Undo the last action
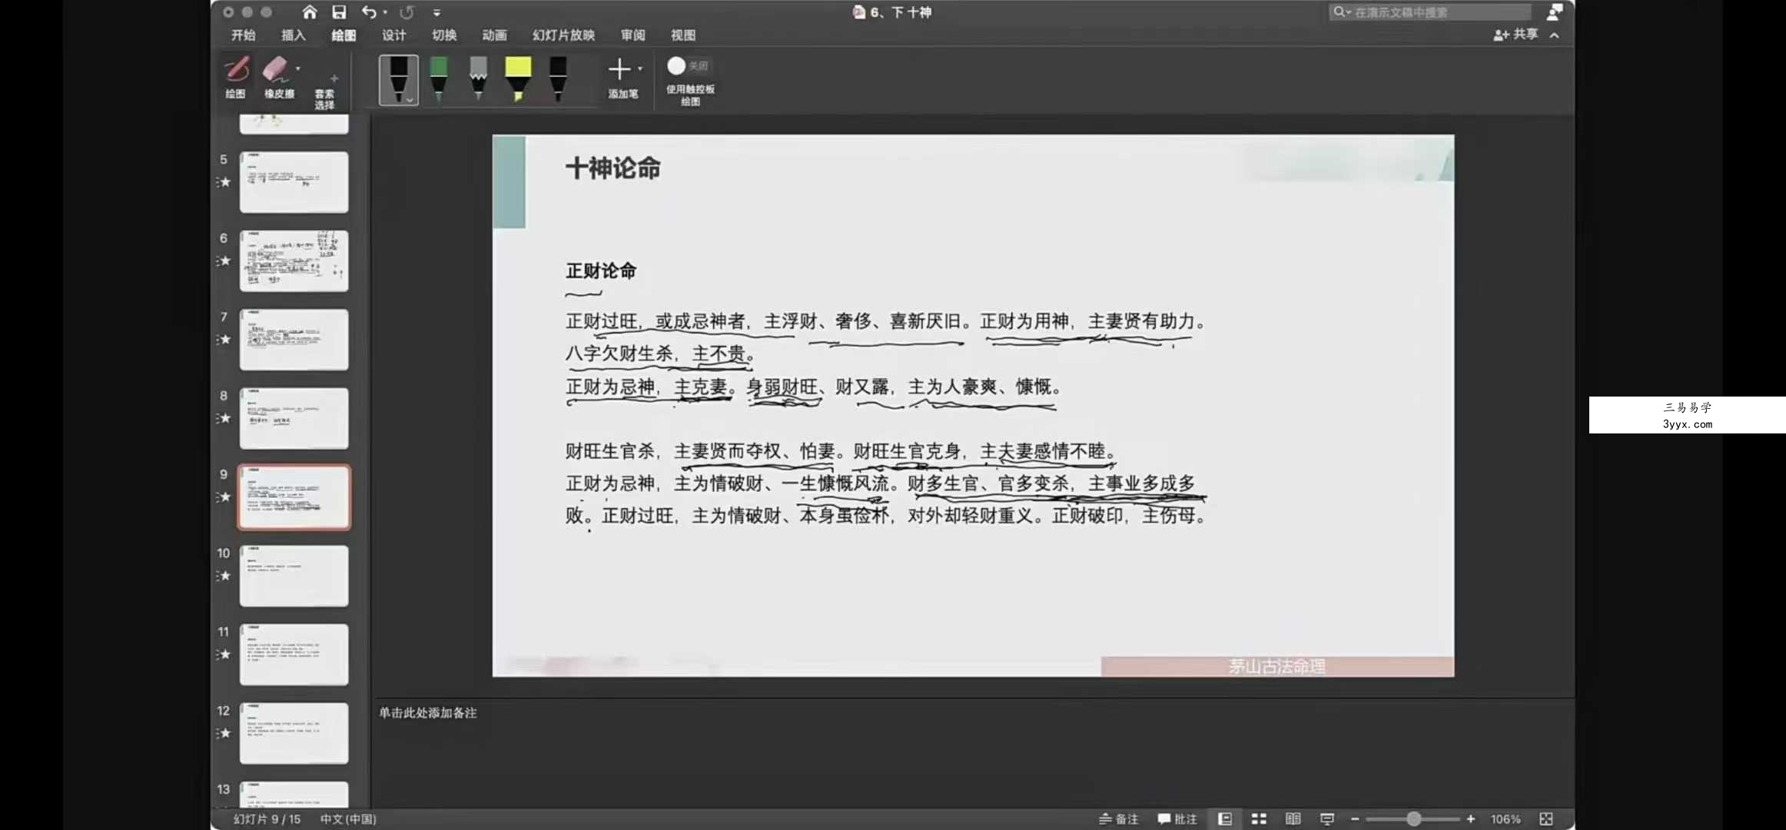Screen dimensions: 1786x830 (x=370, y=12)
